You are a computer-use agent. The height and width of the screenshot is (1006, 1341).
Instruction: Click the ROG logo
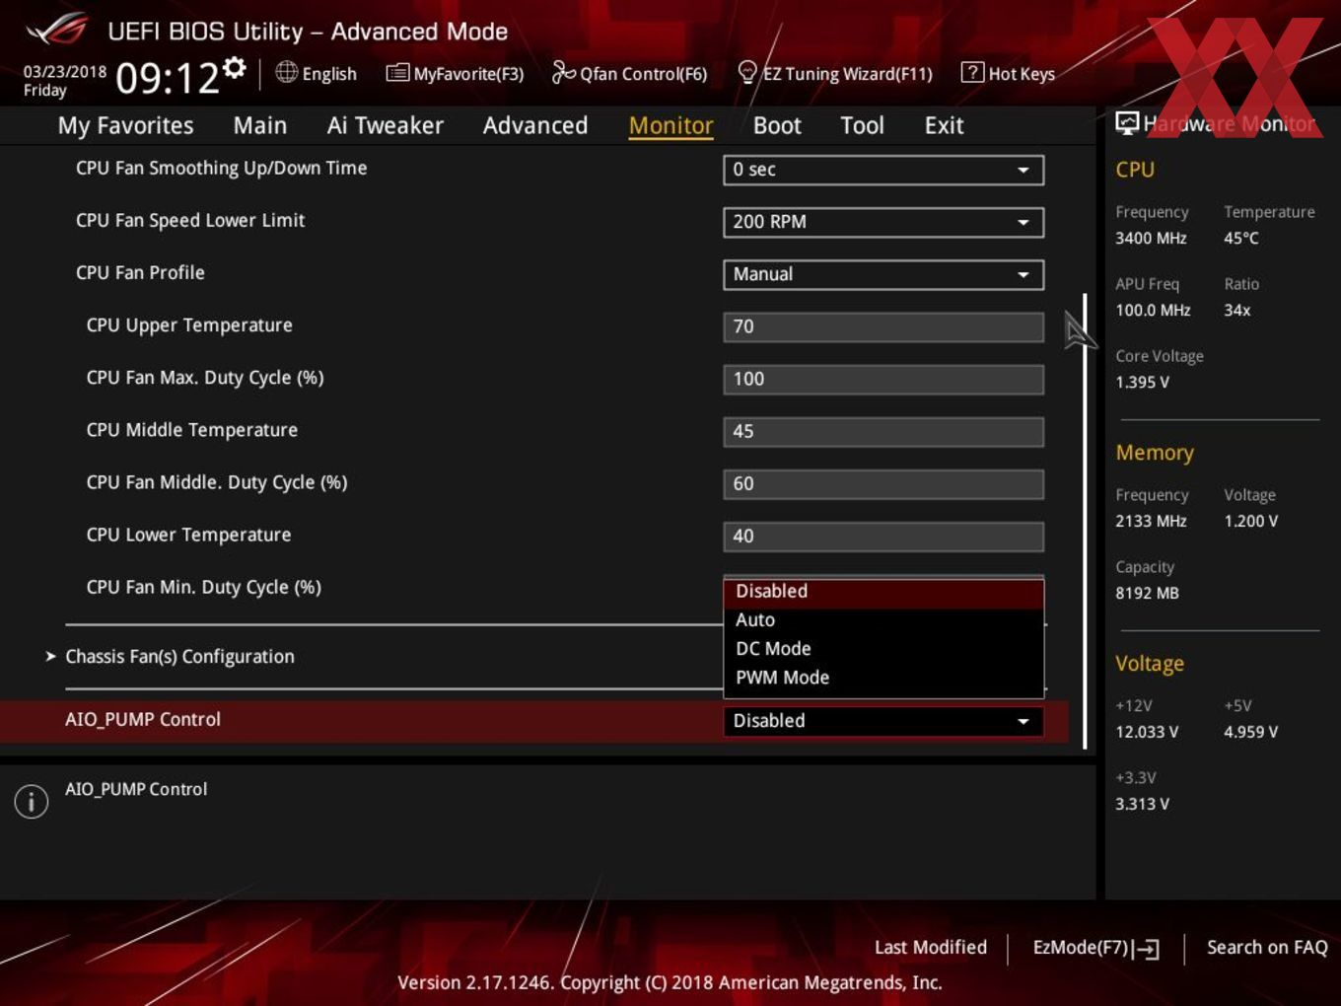click(57, 30)
